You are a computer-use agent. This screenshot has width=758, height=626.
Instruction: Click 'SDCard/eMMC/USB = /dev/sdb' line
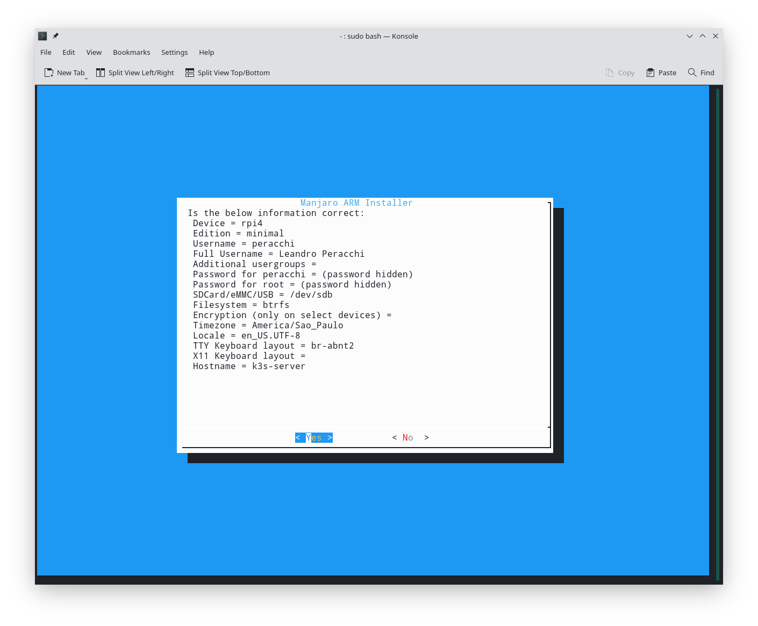263,294
